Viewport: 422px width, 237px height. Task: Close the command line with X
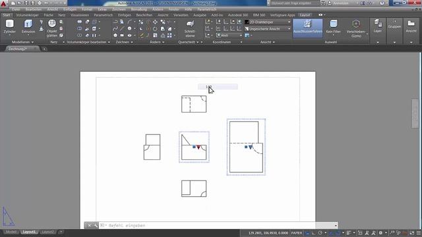[89, 225]
